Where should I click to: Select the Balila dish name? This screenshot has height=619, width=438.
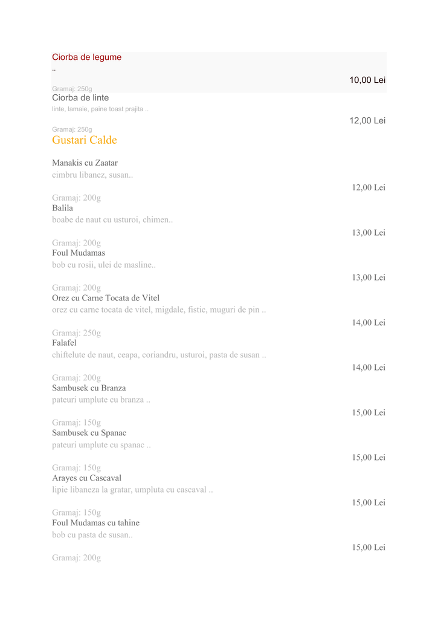click(x=62, y=208)
